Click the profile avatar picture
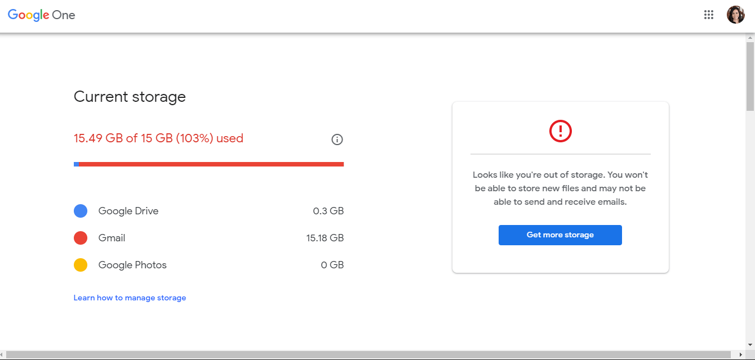 (735, 14)
